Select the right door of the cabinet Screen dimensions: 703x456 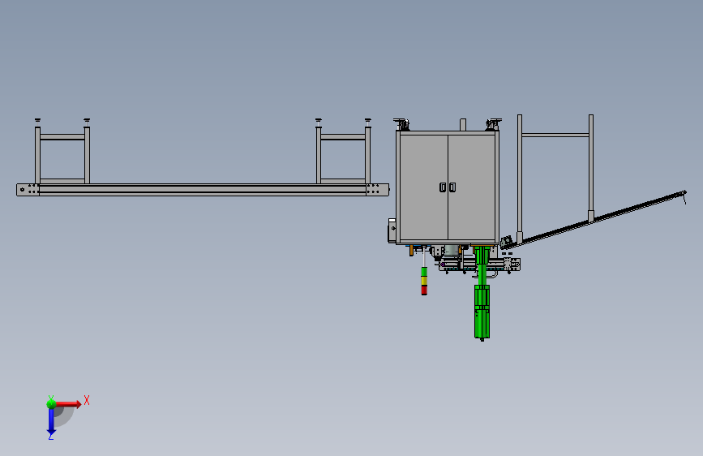coord(471,187)
